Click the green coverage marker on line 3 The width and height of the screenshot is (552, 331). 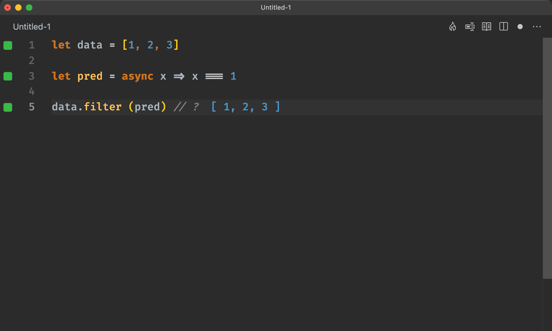[x=8, y=76]
